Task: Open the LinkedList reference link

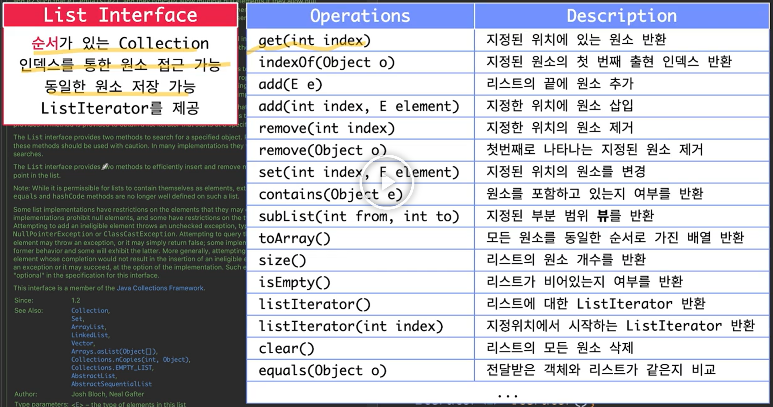Action: [90, 335]
